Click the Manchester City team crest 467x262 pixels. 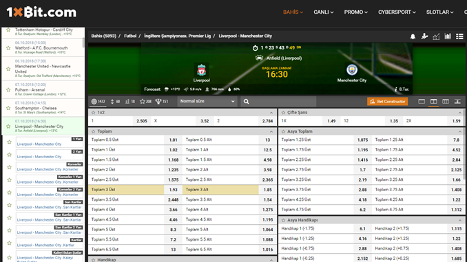tap(352, 70)
